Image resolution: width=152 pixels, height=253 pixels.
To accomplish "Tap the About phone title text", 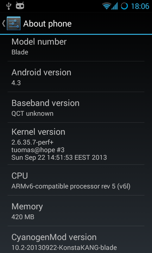I will click(x=47, y=24).
